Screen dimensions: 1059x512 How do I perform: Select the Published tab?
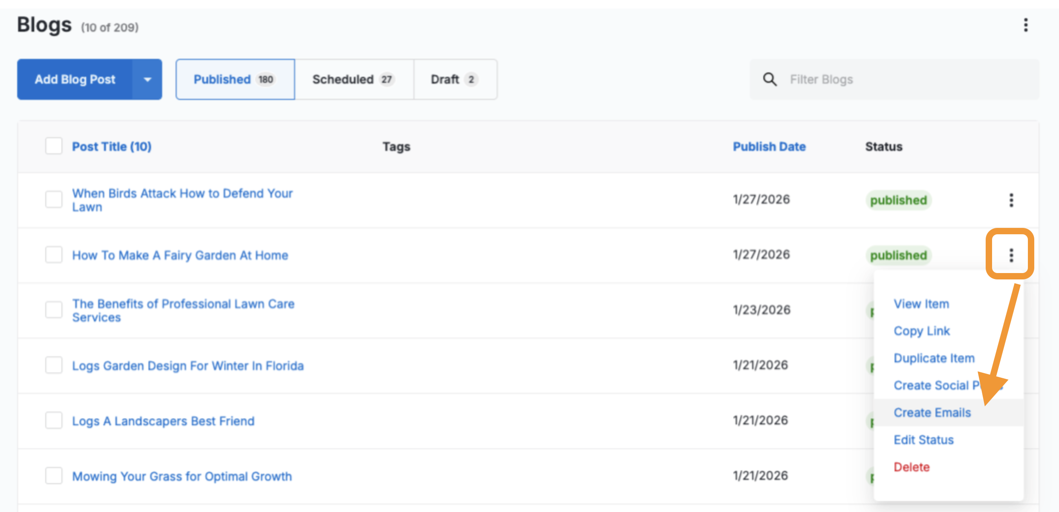[235, 79]
